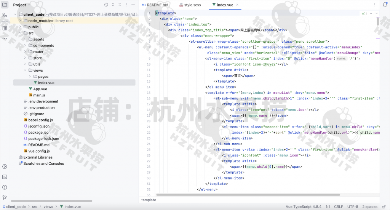The width and height of the screenshot is (390, 210).
Task: Click CRLF line separator in status bar
Action: tap(338, 207)
